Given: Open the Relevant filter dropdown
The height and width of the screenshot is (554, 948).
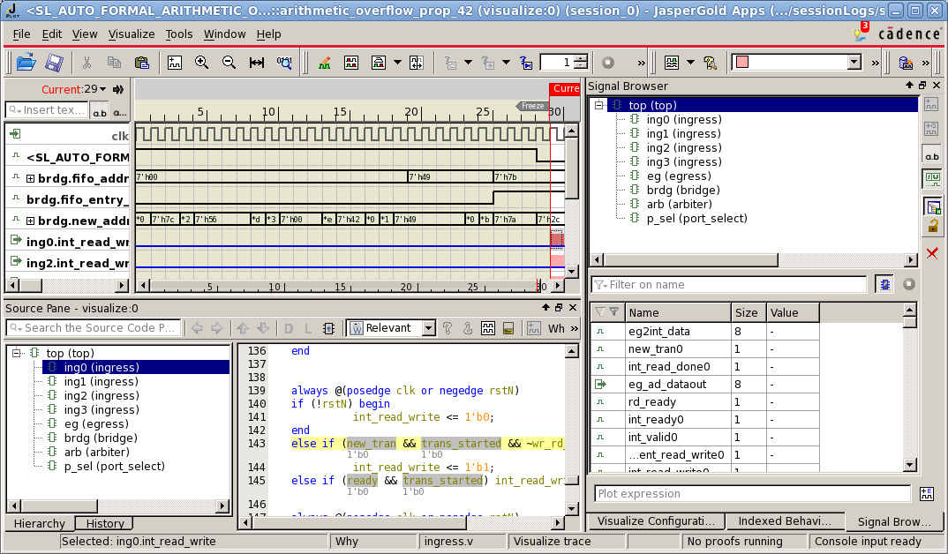Looking at the screenshot, I should 429,328.
